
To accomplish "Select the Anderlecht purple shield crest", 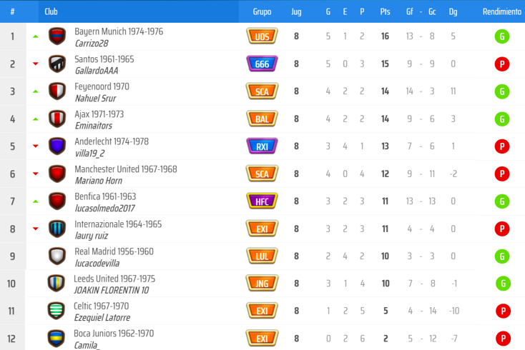I will coord(57,146).
